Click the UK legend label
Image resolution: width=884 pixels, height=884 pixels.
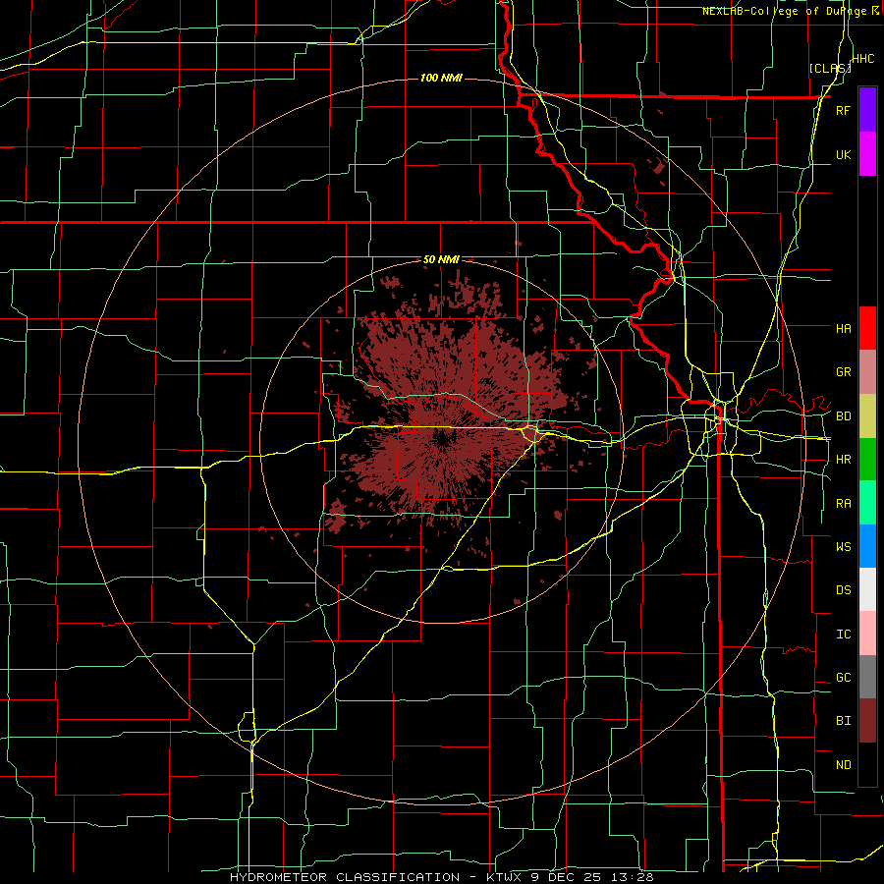(843, 154)
